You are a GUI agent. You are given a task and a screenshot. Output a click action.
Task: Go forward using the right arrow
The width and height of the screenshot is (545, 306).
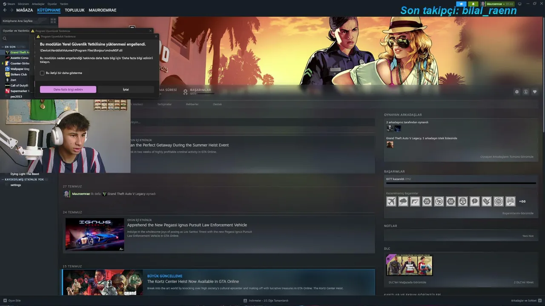[11, 10]
